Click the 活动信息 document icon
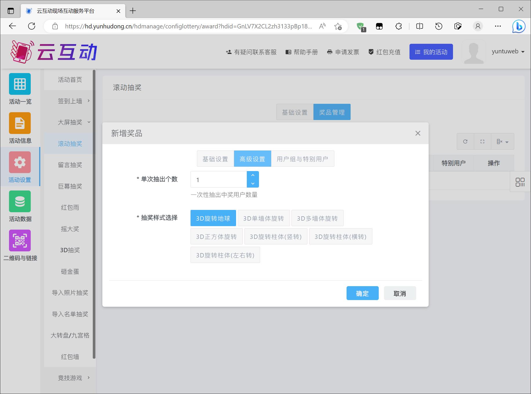531x394 pixels. pyautogui.click(x=20, y=123)
